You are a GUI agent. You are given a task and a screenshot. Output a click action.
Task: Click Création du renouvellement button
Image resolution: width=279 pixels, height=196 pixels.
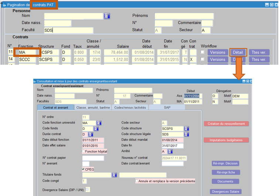coord(226,124)
